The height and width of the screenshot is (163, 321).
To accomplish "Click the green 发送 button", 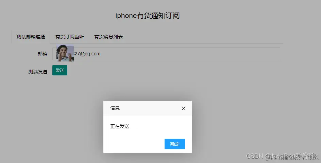I will pos(60,70).
